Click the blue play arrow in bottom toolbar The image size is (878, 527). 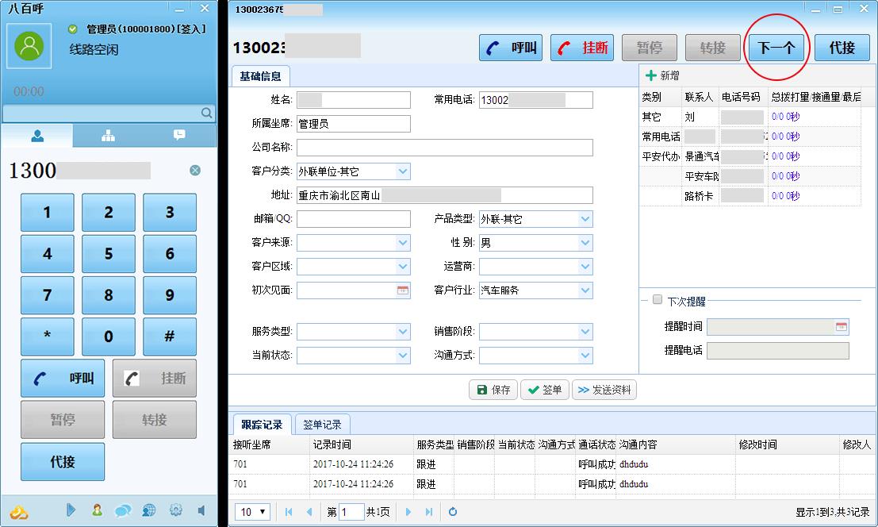[71, 512]
